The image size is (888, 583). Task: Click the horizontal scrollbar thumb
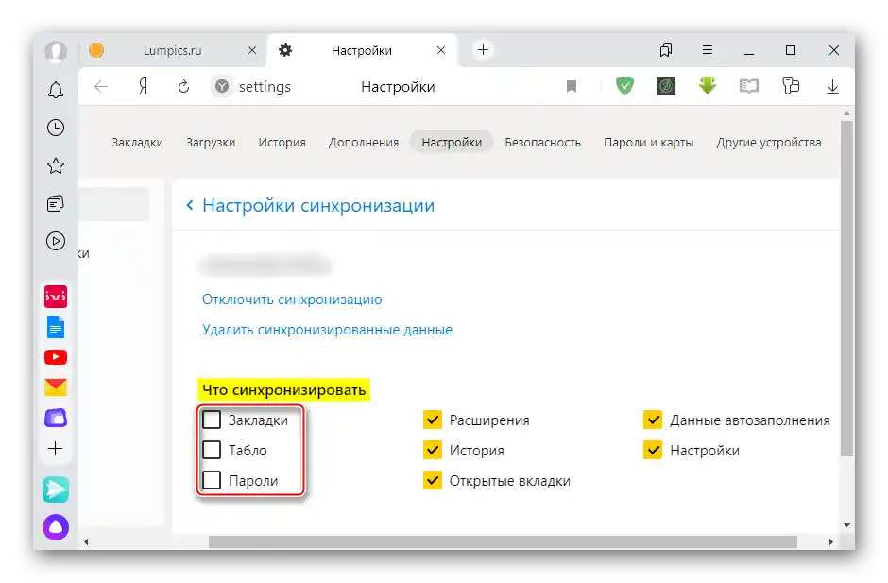tap(503, 541)
